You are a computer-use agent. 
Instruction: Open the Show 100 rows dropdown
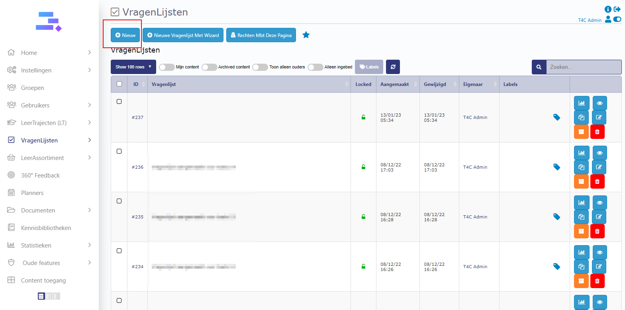133,67
